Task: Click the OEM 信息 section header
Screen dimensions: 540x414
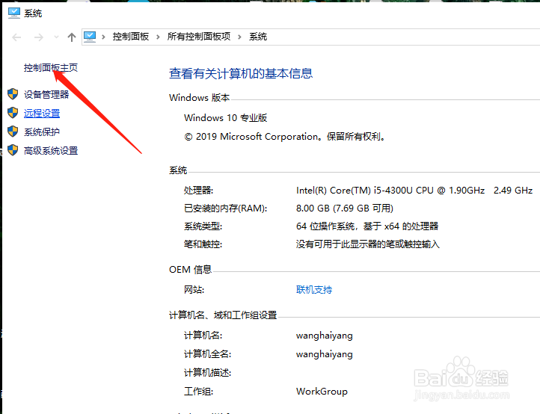Action: pos(191,270)
